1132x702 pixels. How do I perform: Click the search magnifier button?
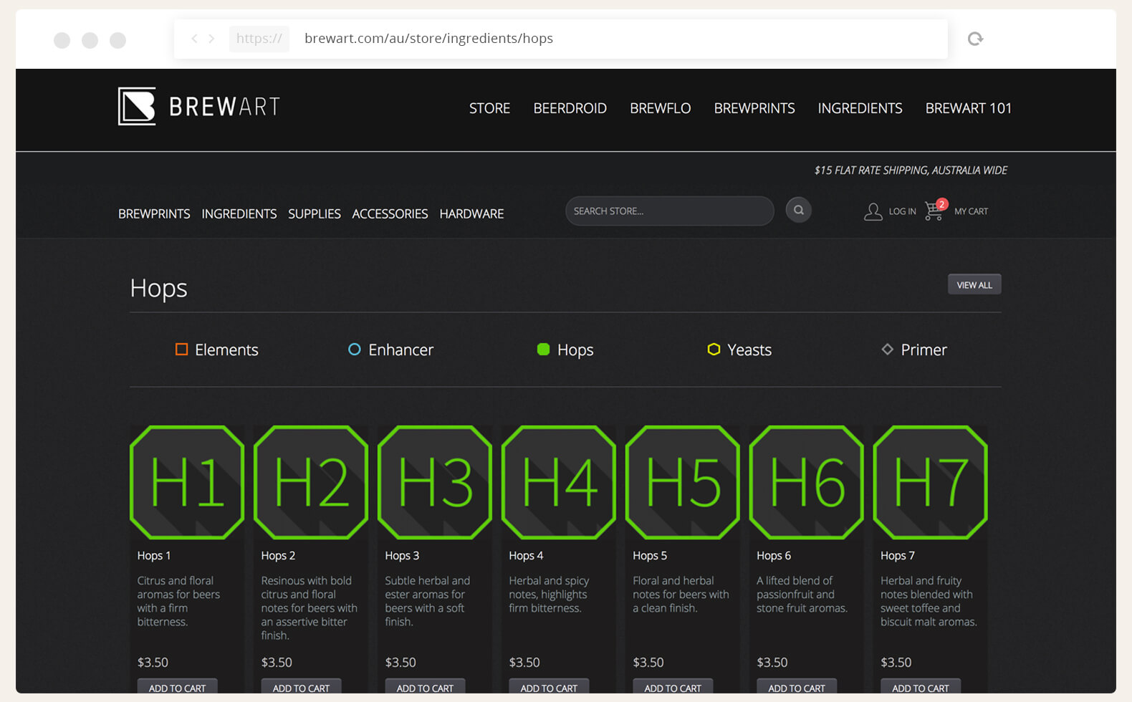pyautogui.click(x=798, y=210)
